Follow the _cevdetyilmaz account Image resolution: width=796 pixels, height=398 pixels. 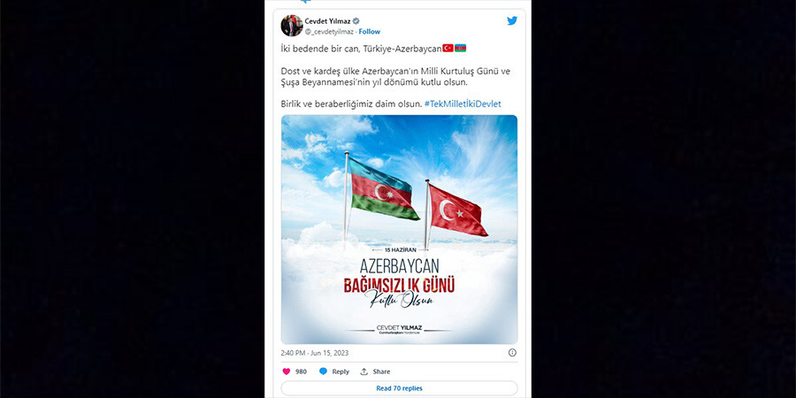(x=370, y=32)
